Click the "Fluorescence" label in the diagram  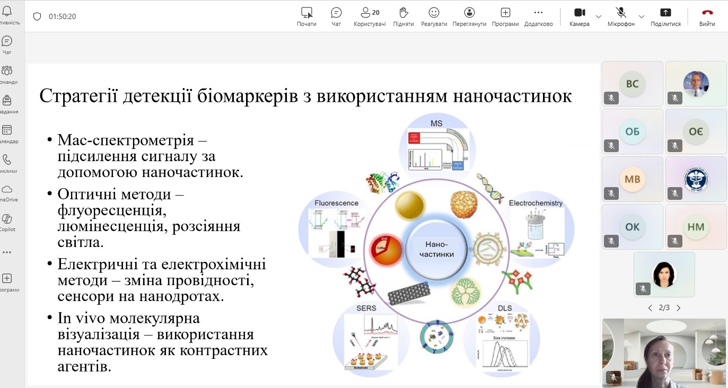(x=336, y=203)
